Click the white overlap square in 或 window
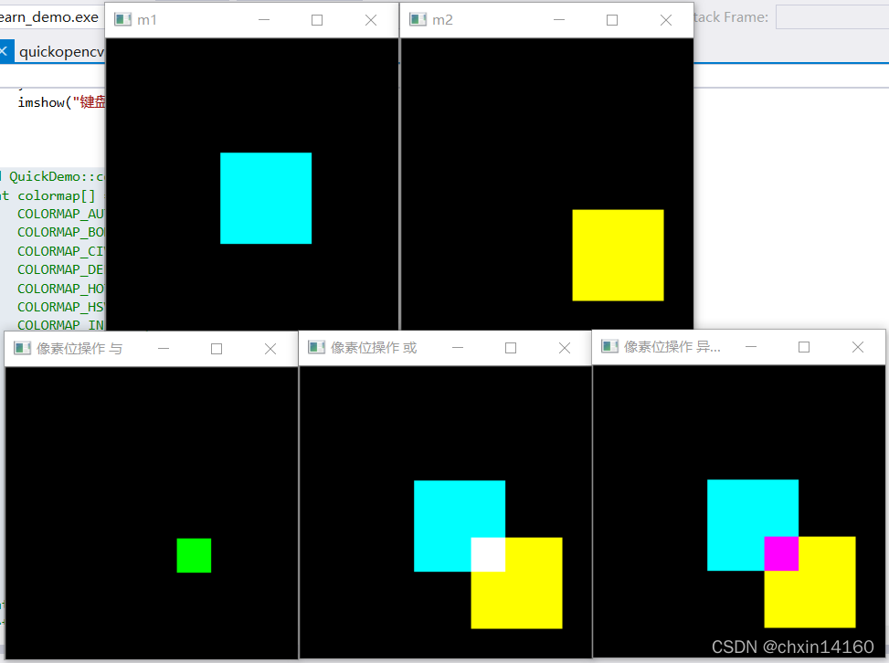Image resolution: width=889 pixels, height=663 pixels. click(x=488, y=554)
